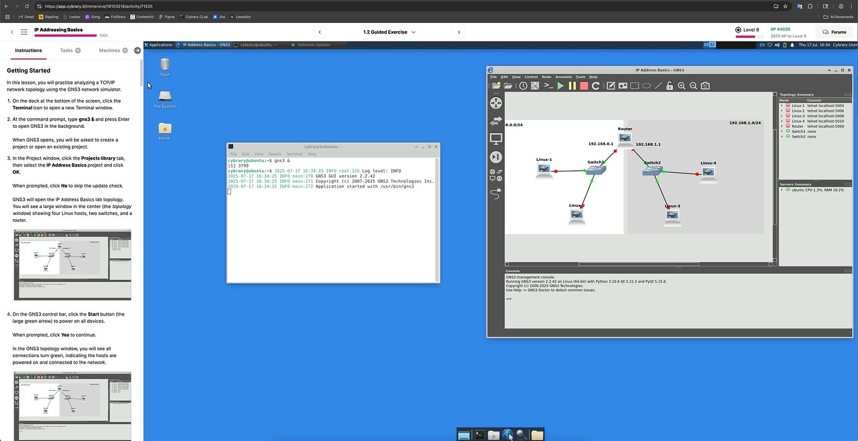The height and width of the screenshot is (441, 858).
Task: Launch Terminal from the bottom dock
Action: 479,435
